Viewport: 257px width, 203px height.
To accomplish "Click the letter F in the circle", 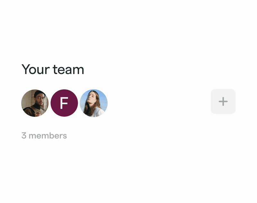I will [64, 103].
